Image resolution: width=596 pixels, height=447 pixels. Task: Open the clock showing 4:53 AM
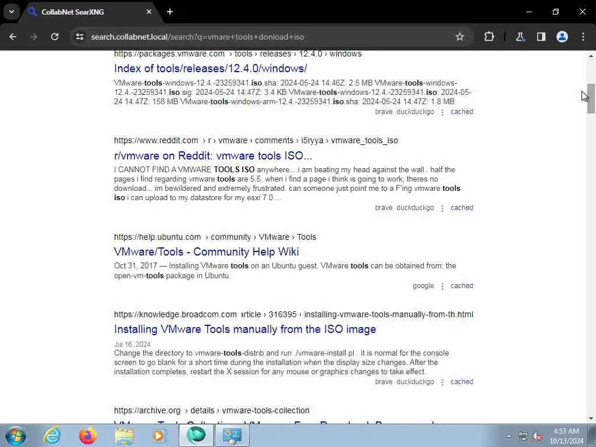[x=566, y=436]
